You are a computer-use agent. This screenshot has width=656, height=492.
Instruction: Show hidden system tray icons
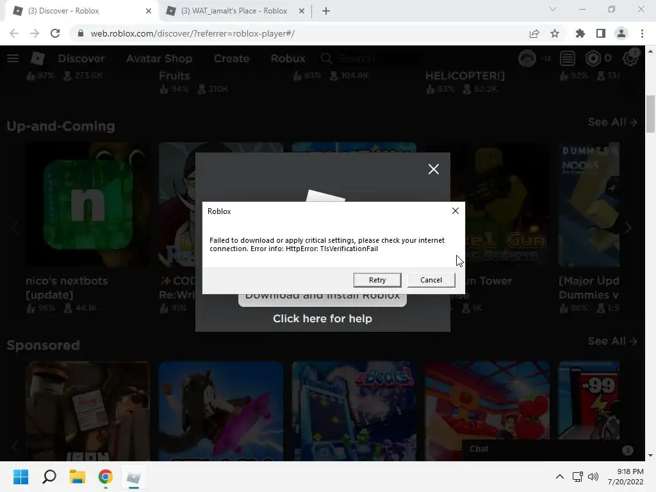click(560, 477)
